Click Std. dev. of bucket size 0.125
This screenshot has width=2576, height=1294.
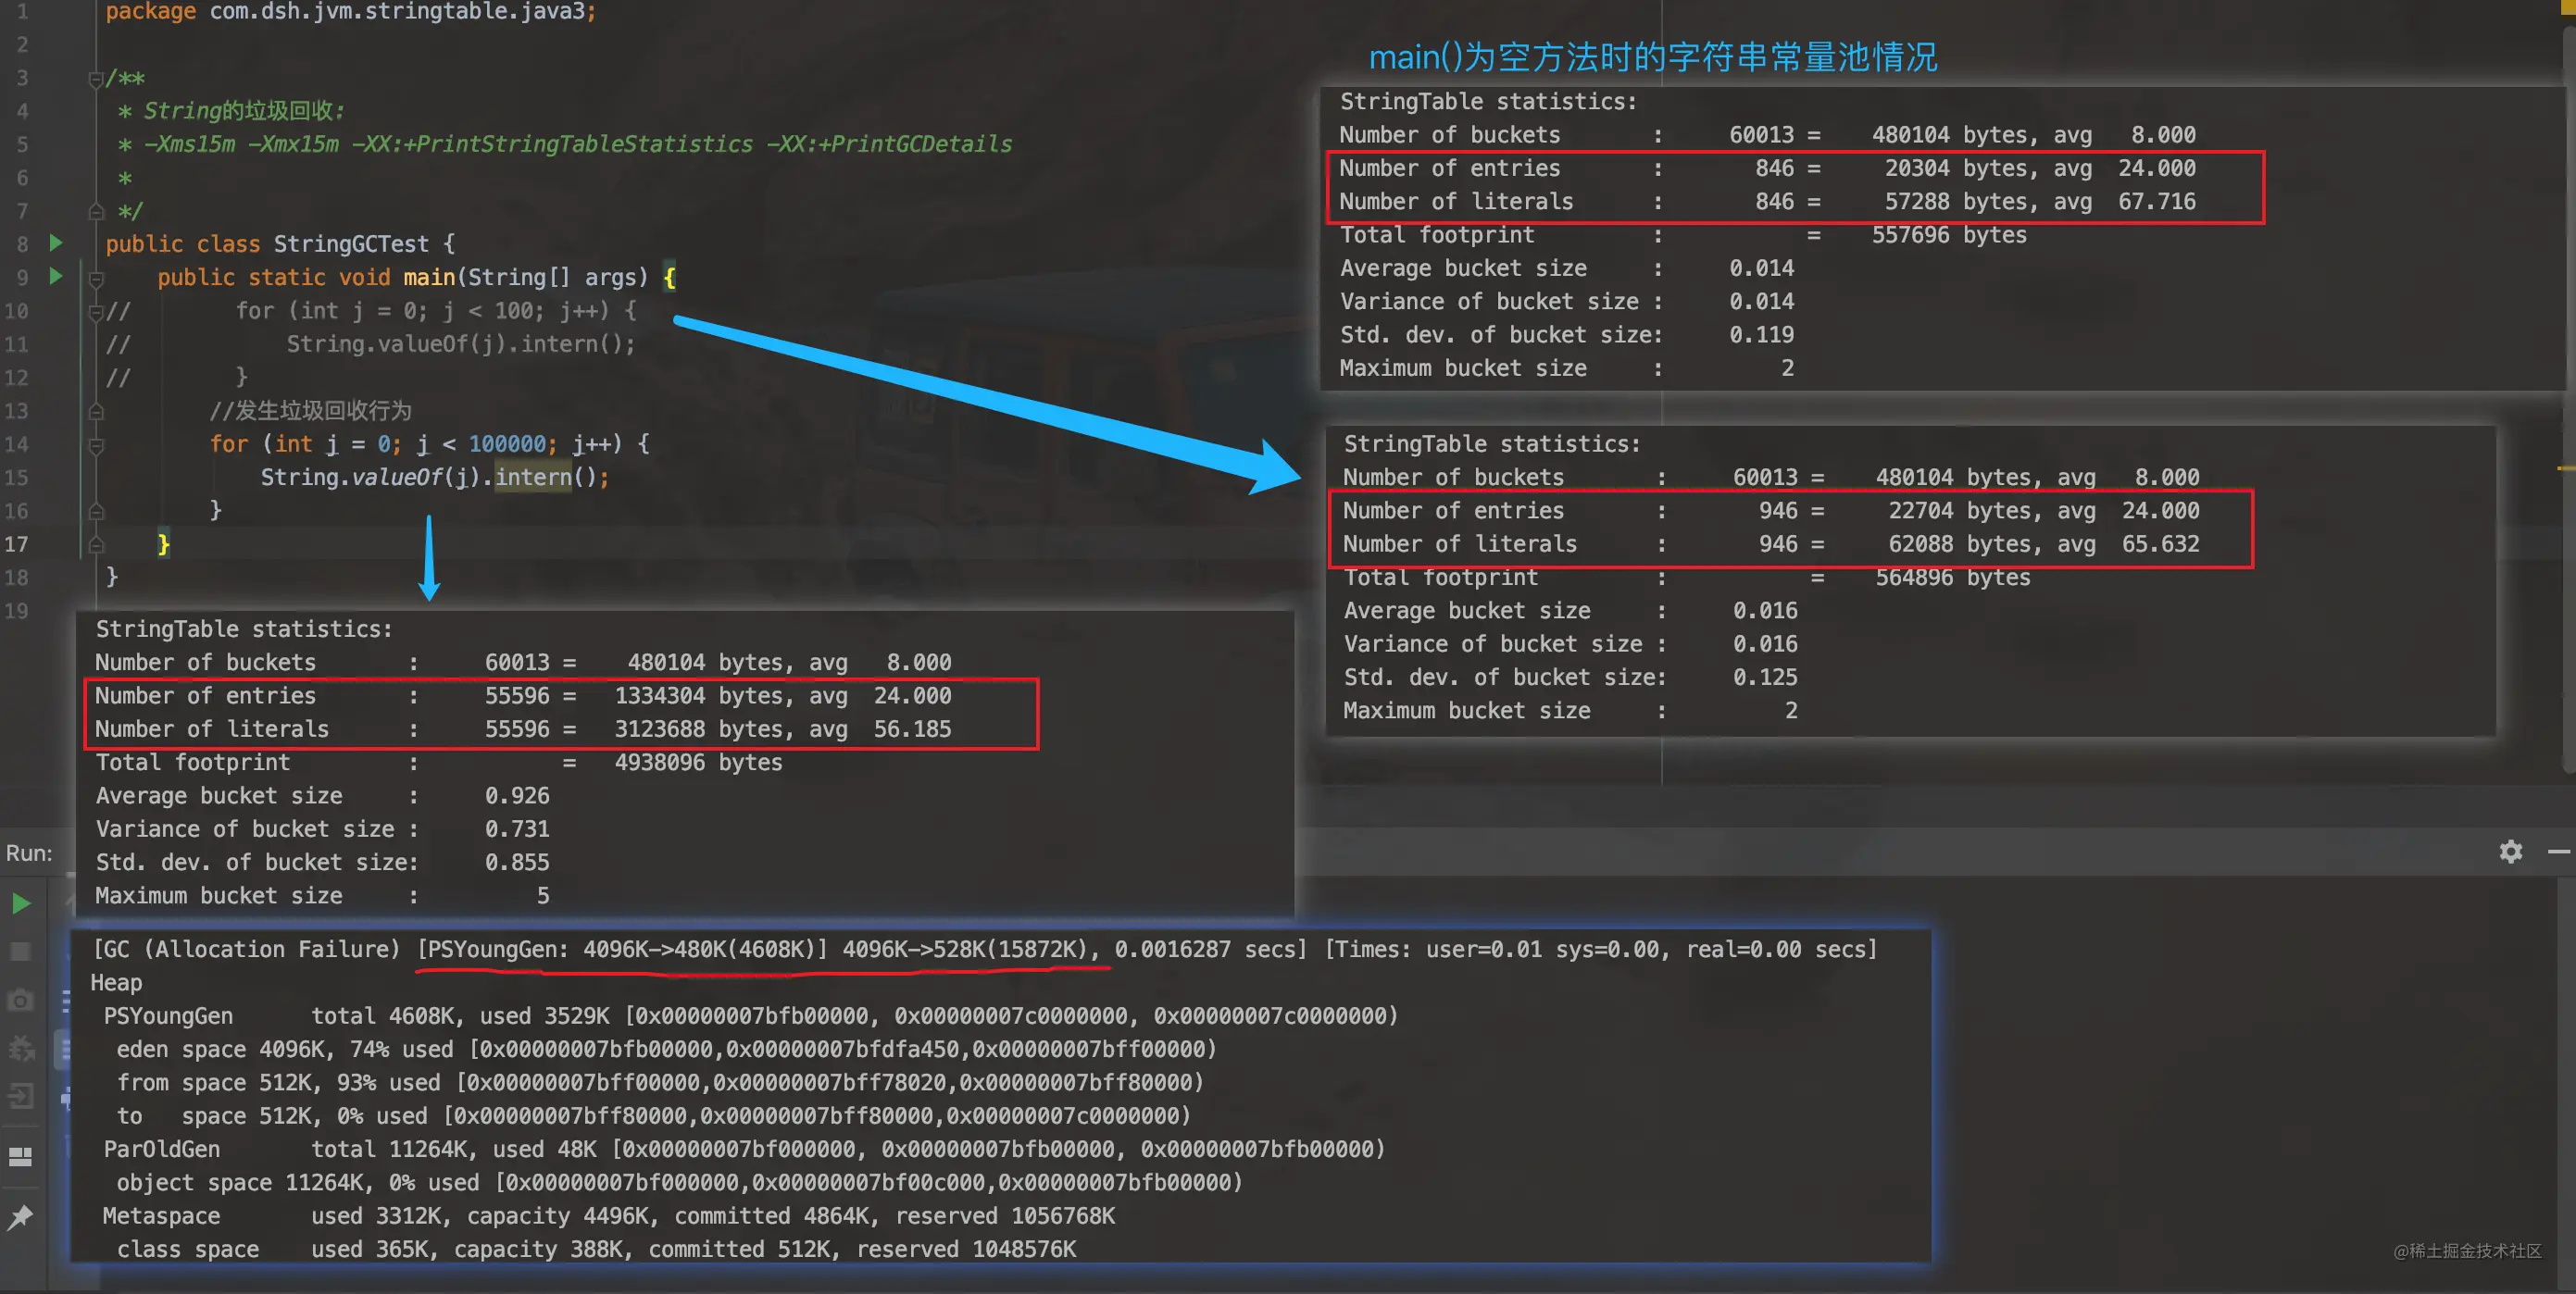coord(1571,678)
